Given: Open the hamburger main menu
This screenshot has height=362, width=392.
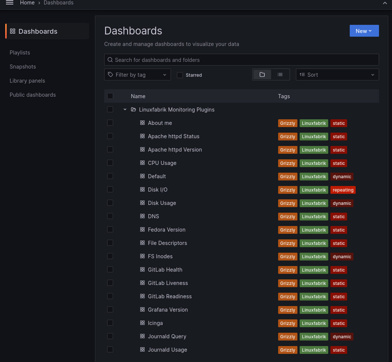Looking at the screenshot, I should pos(10,3).
